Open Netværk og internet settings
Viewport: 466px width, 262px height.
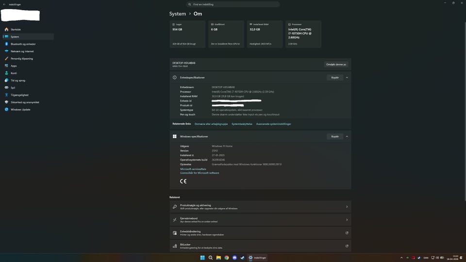pos(28,51)
